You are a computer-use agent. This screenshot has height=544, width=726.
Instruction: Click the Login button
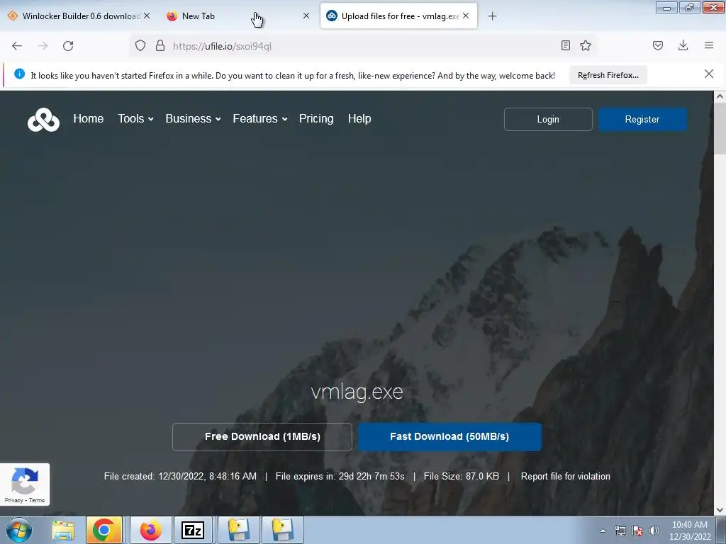coord(548,119)
